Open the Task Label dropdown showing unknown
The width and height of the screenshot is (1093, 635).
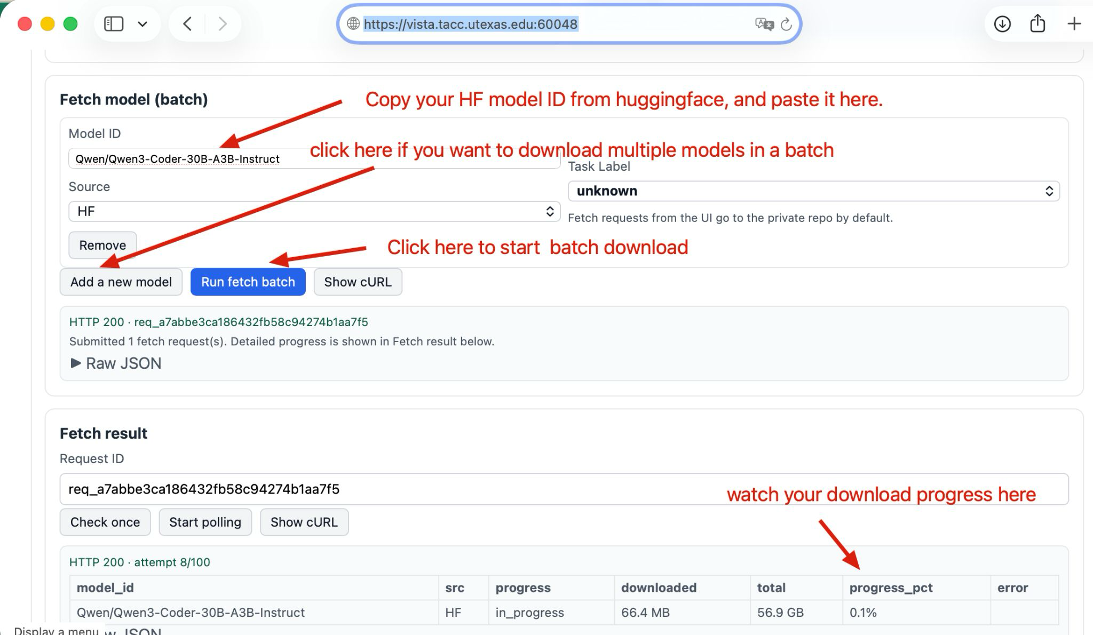click(813, 191)
